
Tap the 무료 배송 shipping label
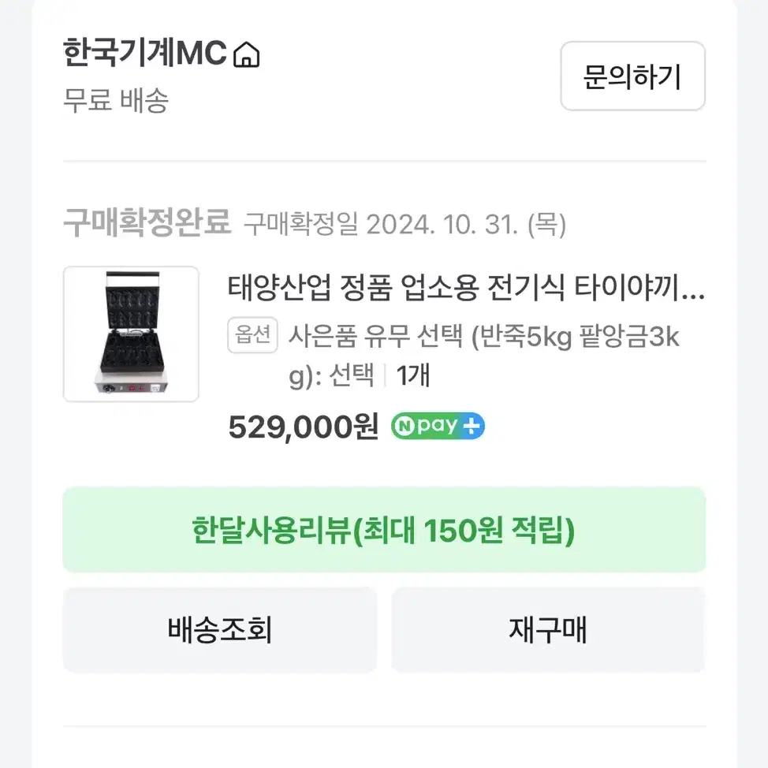pos(116,100)
